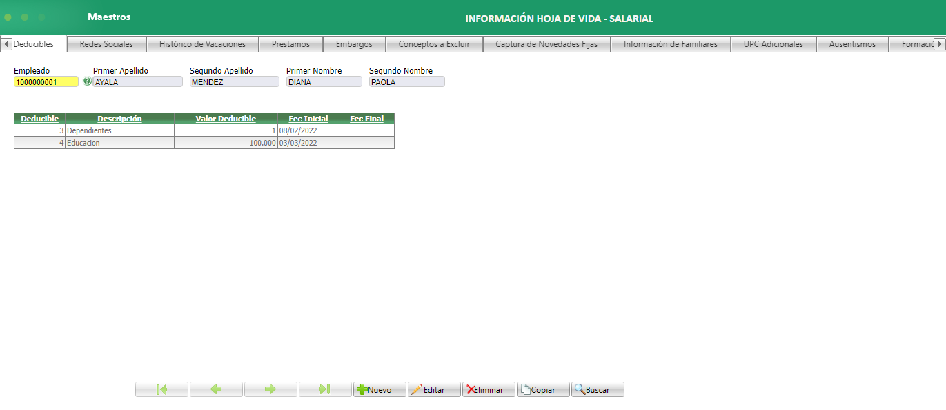946x410 pixels.
Task: Go to previous record arrow button
Action: [x=216, y=389]
